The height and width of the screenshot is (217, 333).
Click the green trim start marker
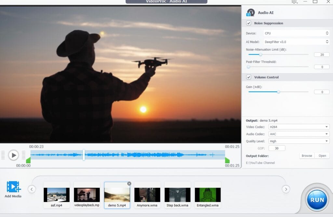[28, 160]
